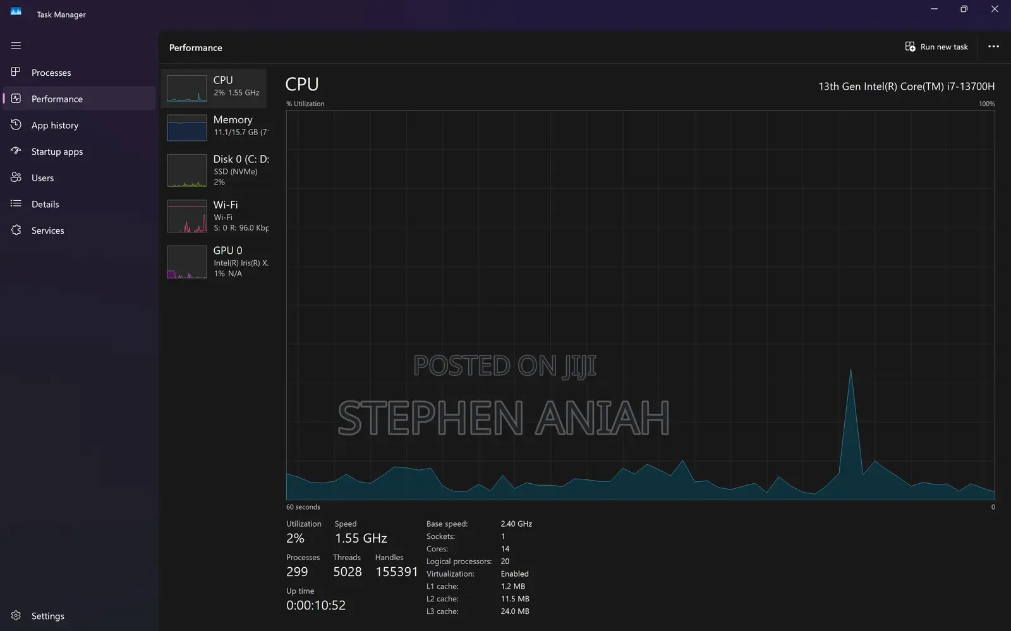This screenshot has width=1011, height=631.
Task: Open App history clock icon
Action: [16, 125]
